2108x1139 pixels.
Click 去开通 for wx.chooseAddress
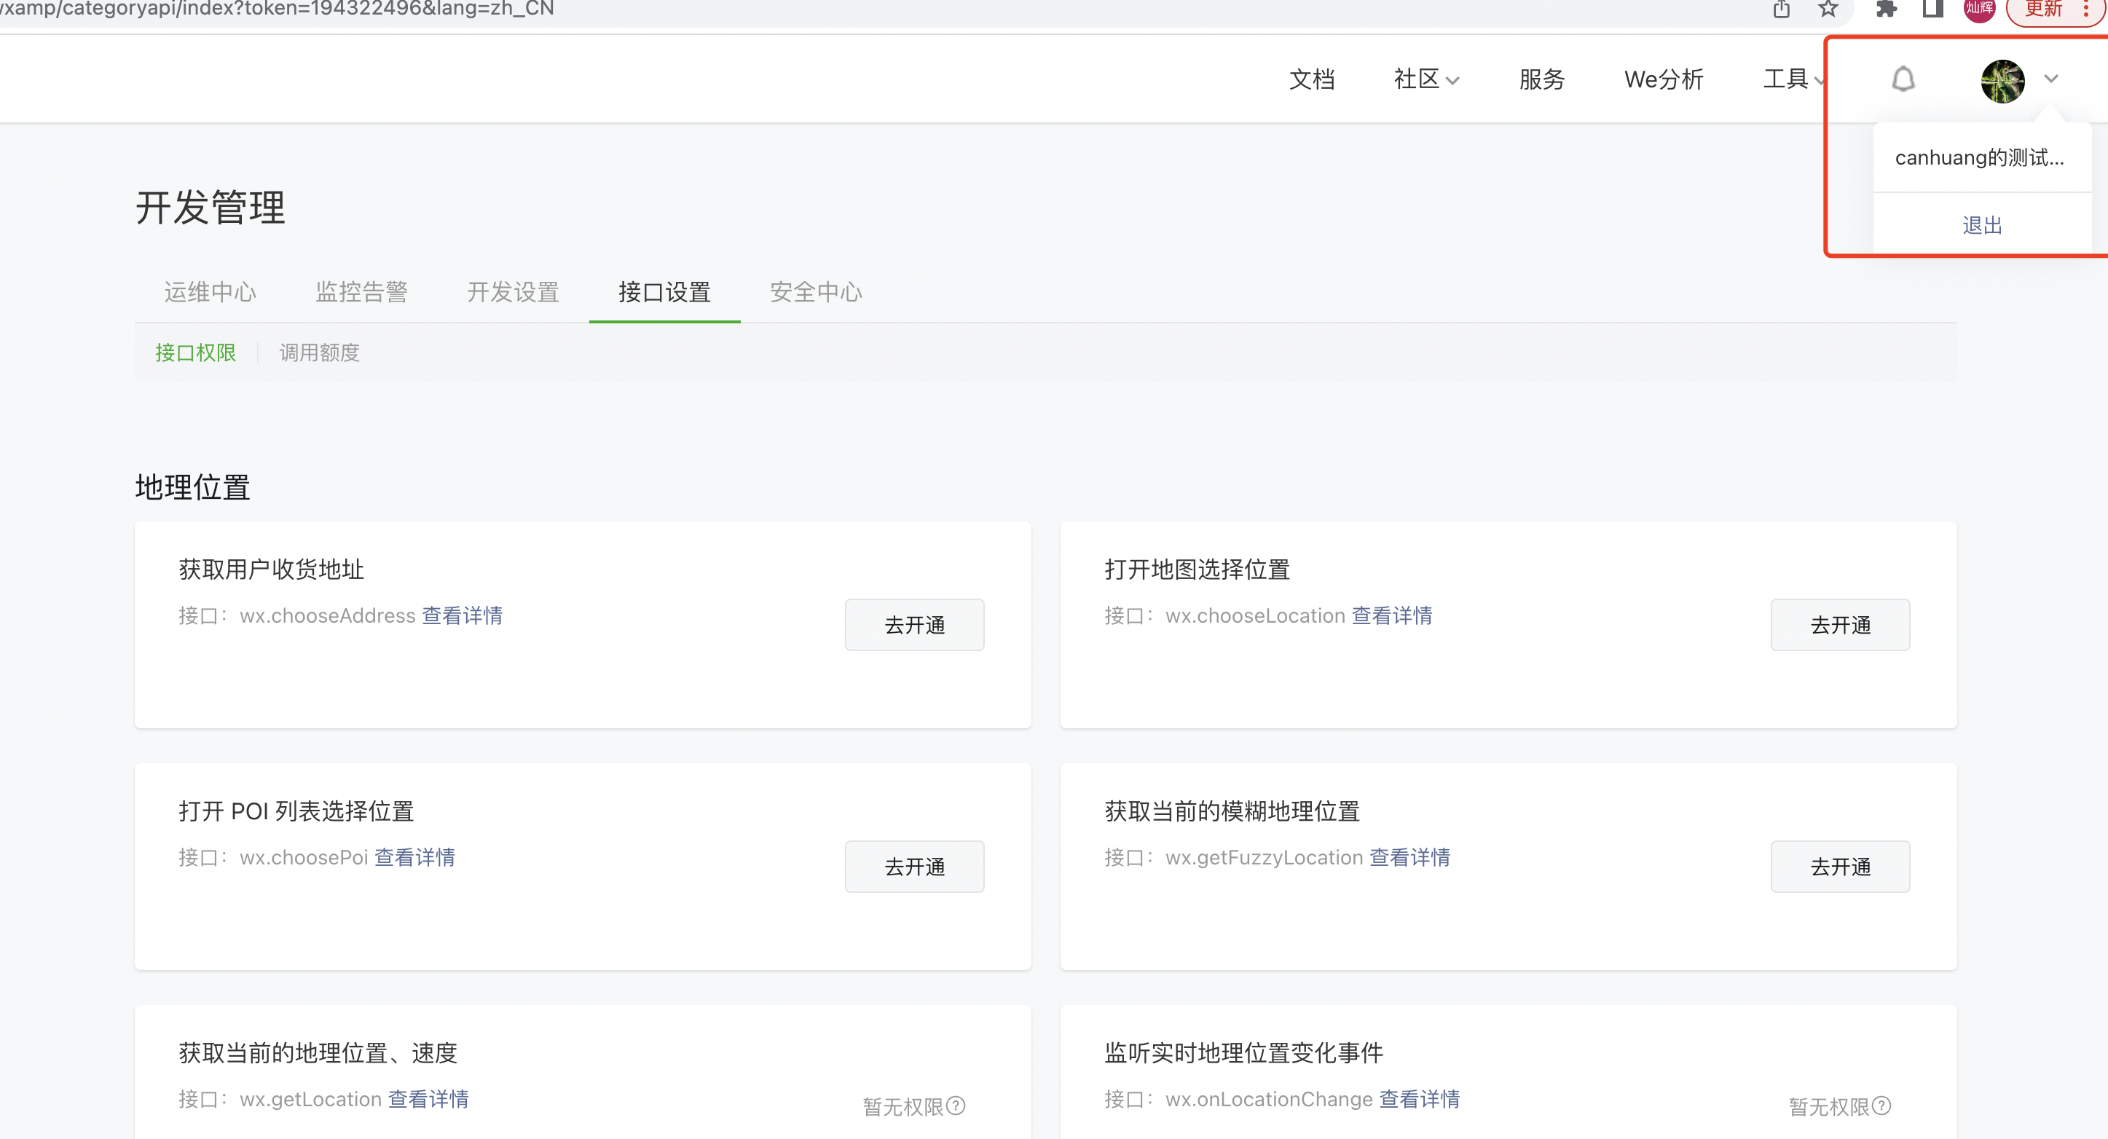tap(914, 625)
